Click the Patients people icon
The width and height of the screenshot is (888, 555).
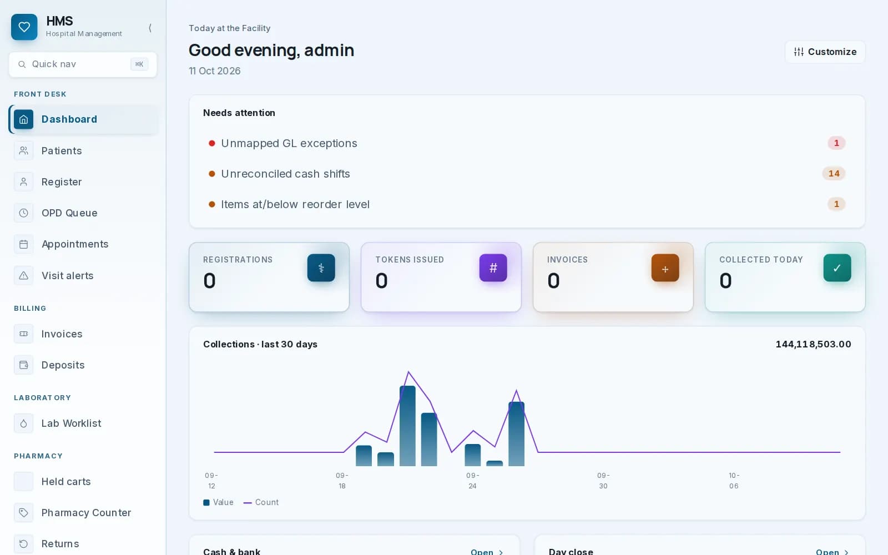coord(23,150)
